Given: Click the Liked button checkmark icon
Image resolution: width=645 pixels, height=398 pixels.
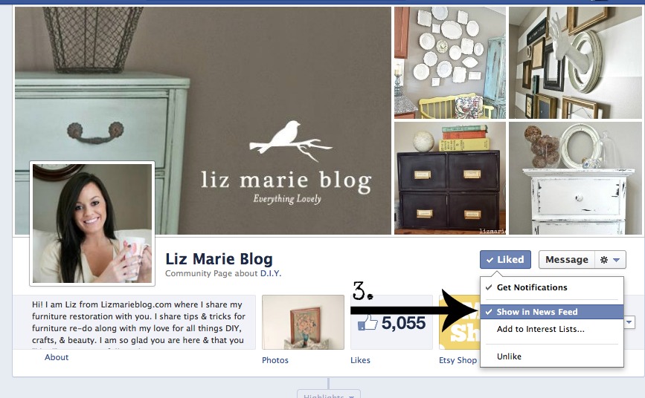Looking at the screenshot, I should pyautogui.click(x=490, y=260).
